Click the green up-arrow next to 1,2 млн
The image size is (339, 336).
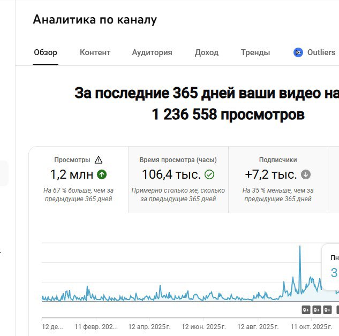coord(102,174)
